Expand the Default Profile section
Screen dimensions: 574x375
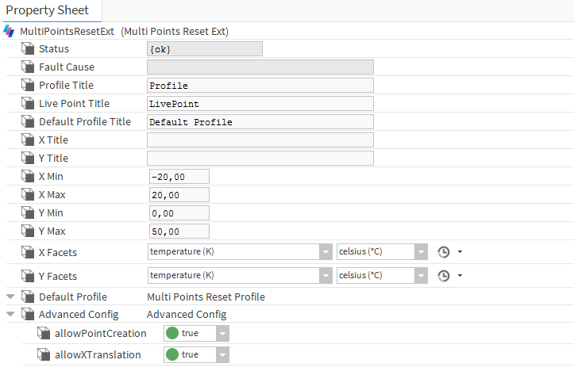tap(10, 297)
